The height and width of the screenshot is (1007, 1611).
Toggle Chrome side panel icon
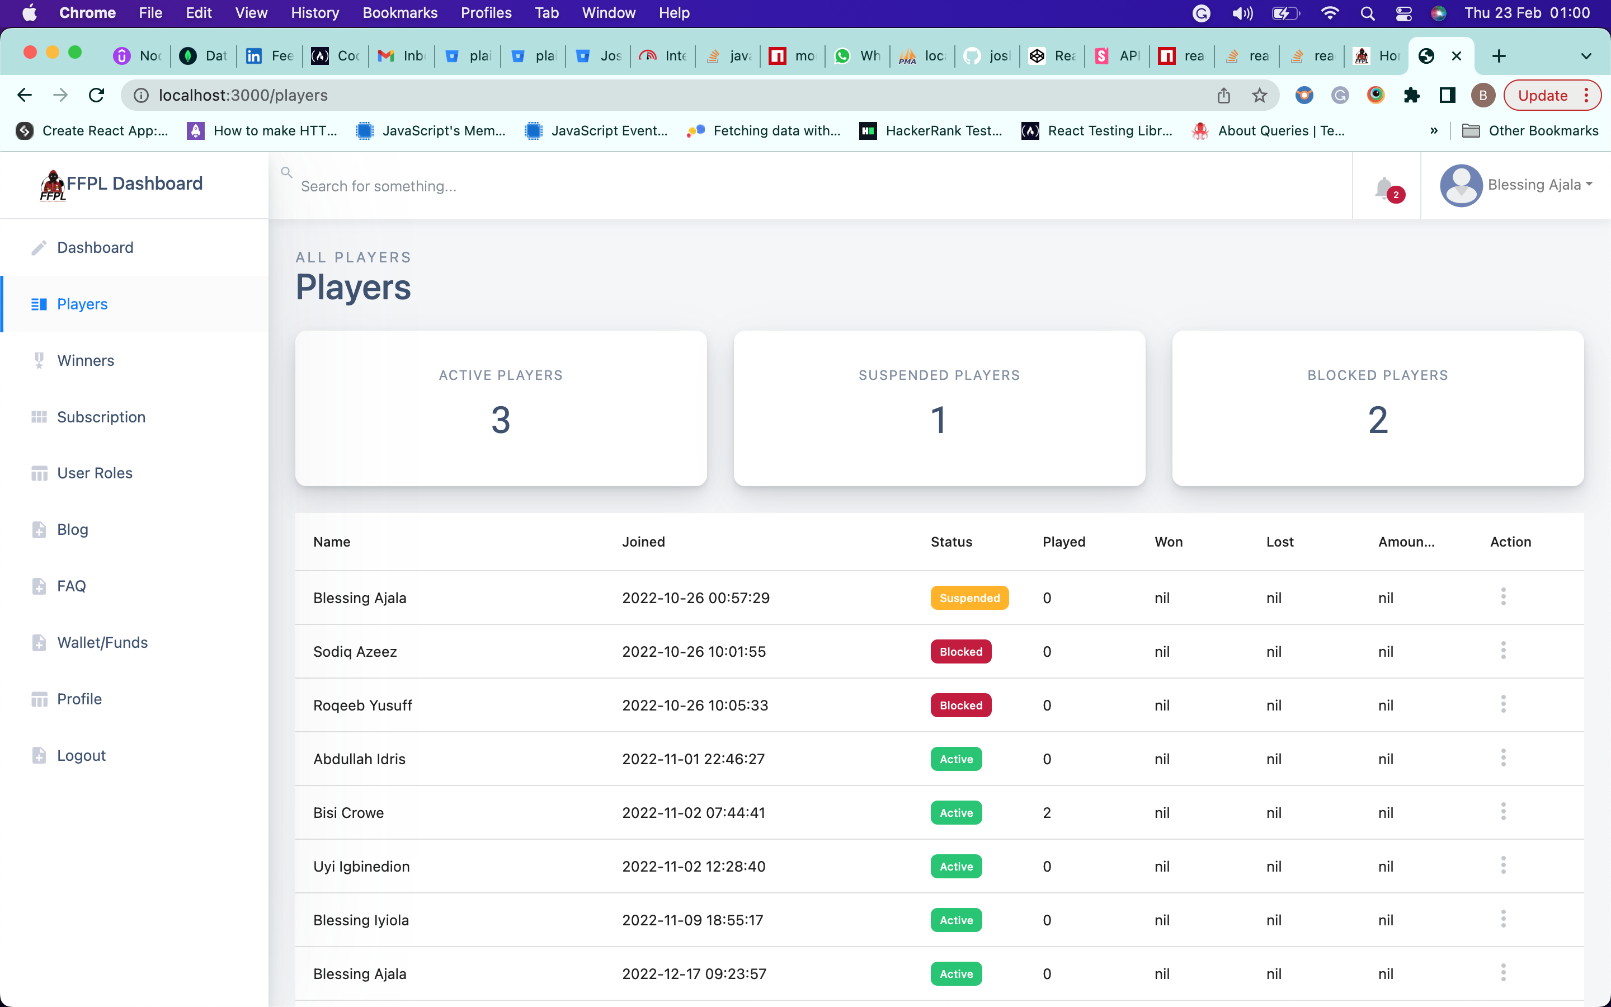coord(1447,95)
